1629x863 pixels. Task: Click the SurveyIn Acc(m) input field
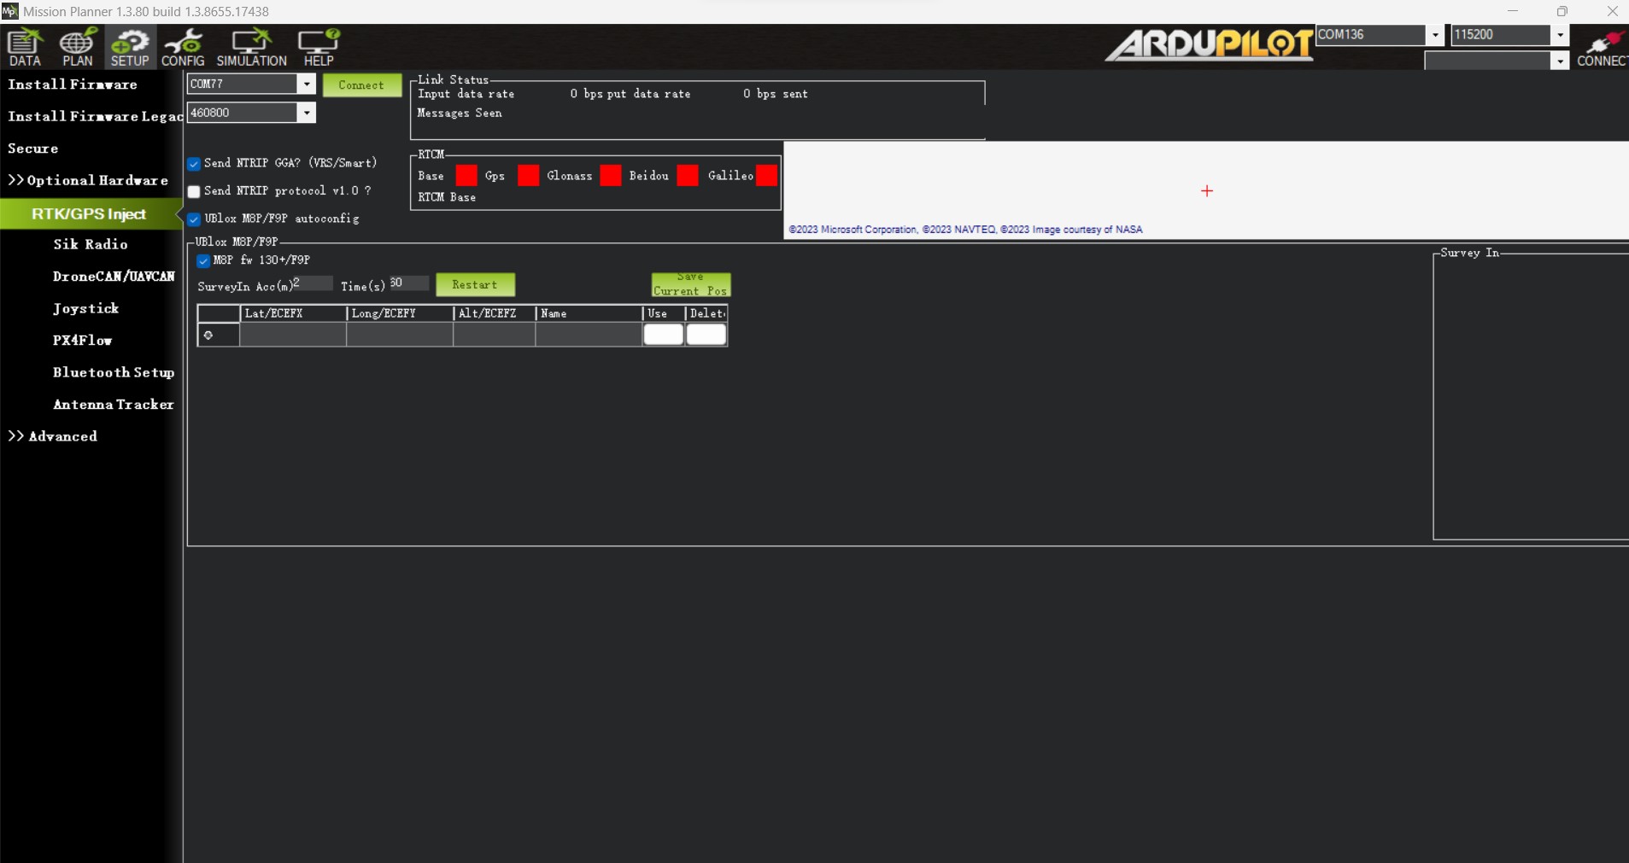tap(312, 283)
